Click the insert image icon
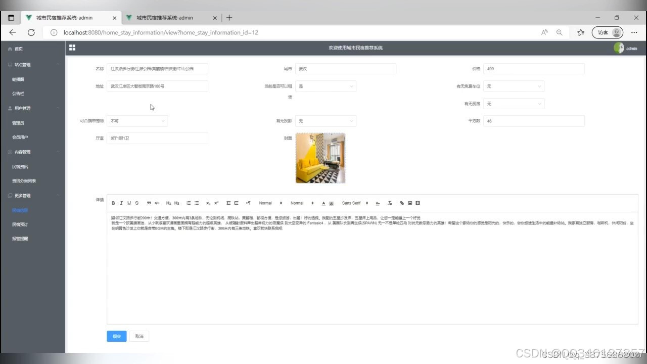Screen dimensions: 647x364 (410, 203)
